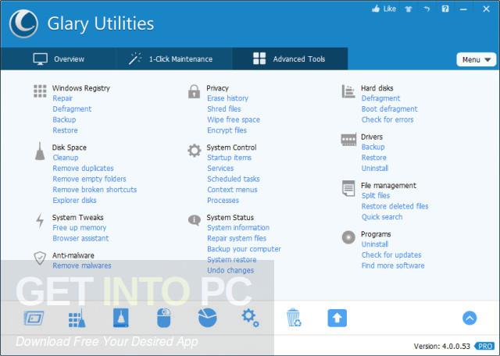Open the help question mark icon

click(x=445, y=9)
